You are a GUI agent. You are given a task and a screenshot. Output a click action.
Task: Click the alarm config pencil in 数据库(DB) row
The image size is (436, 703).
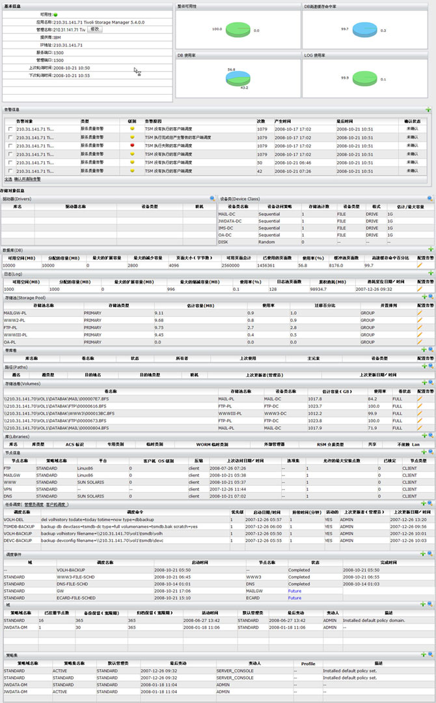[x=420, y=265]
